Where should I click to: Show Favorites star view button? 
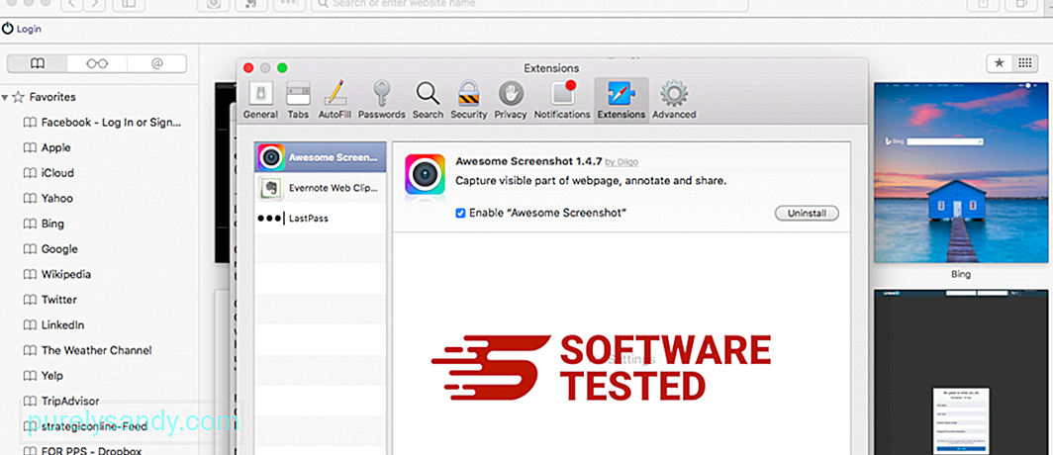pyautogui.click(x=999, y=63)
